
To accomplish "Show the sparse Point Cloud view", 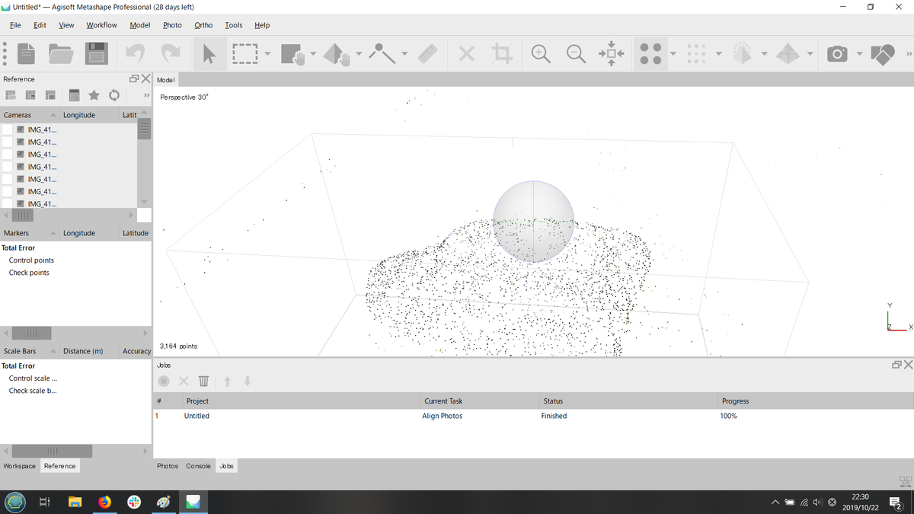I will (x=650, y=53).
